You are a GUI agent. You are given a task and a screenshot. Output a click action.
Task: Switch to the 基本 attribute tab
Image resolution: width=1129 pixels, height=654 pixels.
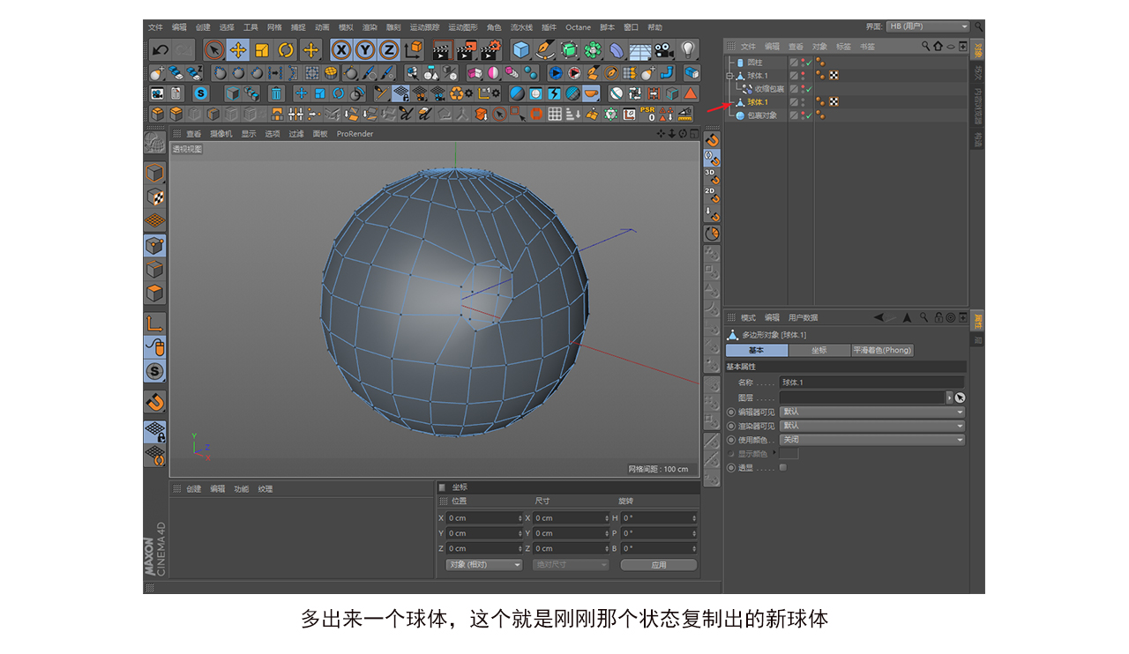pos(756,351)
